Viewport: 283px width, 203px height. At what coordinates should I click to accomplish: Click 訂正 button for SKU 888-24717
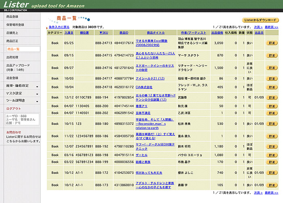[x=272, y=79]
